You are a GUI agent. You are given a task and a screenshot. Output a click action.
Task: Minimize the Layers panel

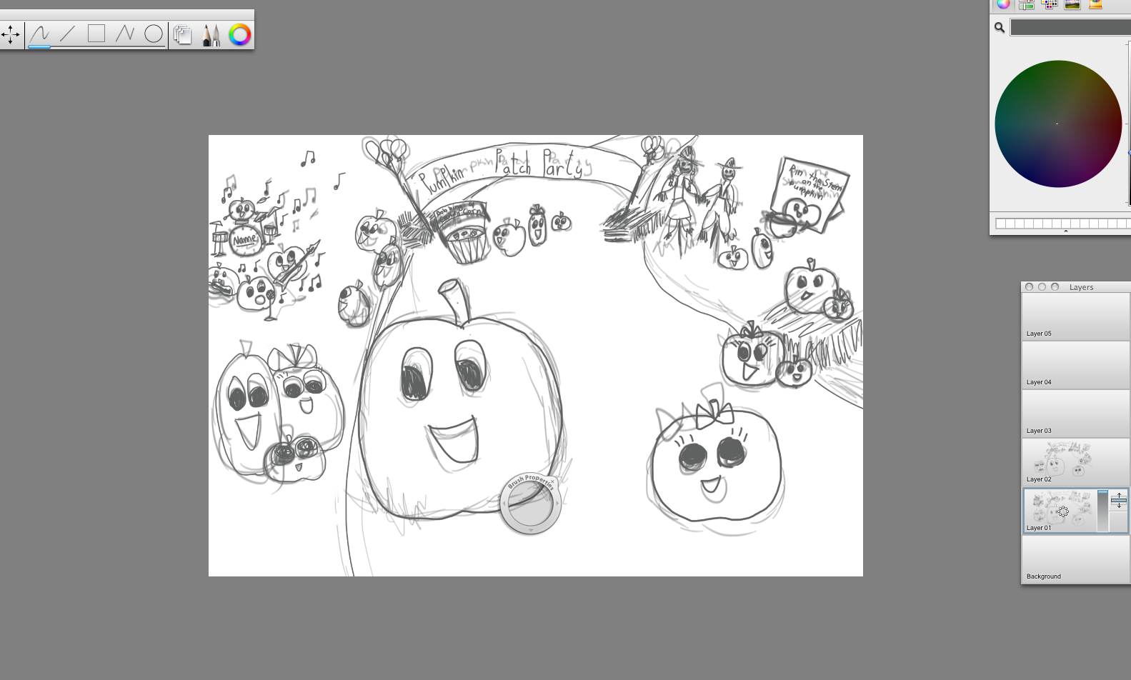(1042, 287)
